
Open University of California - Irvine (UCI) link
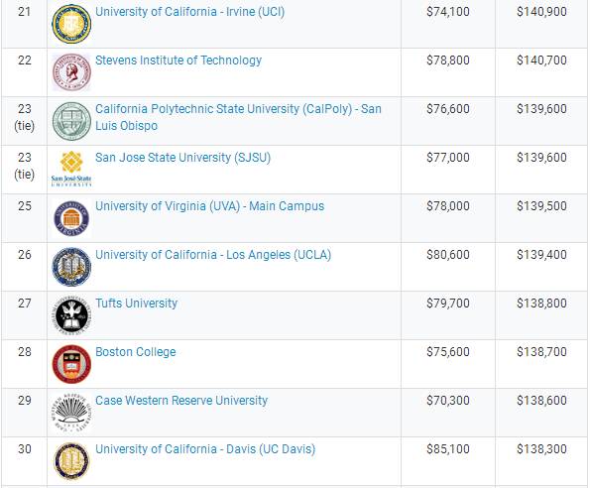[190, 12]
